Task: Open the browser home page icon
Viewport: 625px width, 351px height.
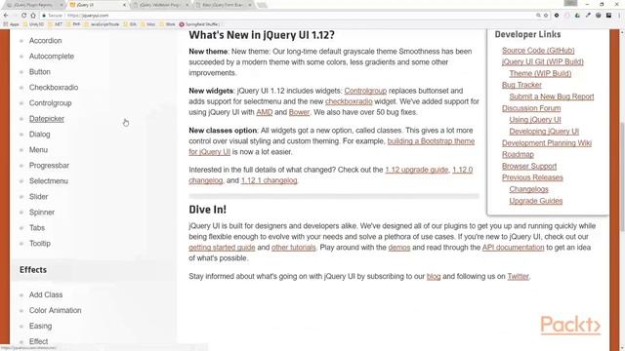Action: [x=33, y=16]
